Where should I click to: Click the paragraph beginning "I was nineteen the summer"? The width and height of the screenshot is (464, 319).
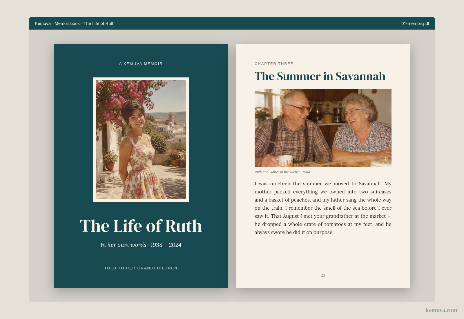(323, 208)
